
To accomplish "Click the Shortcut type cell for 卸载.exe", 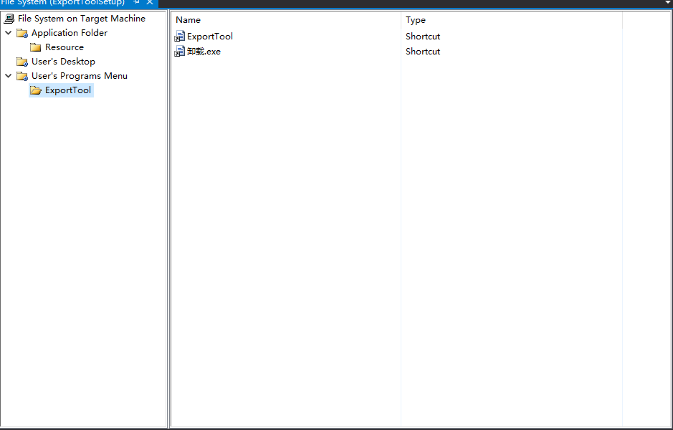I will pos(423,52).
